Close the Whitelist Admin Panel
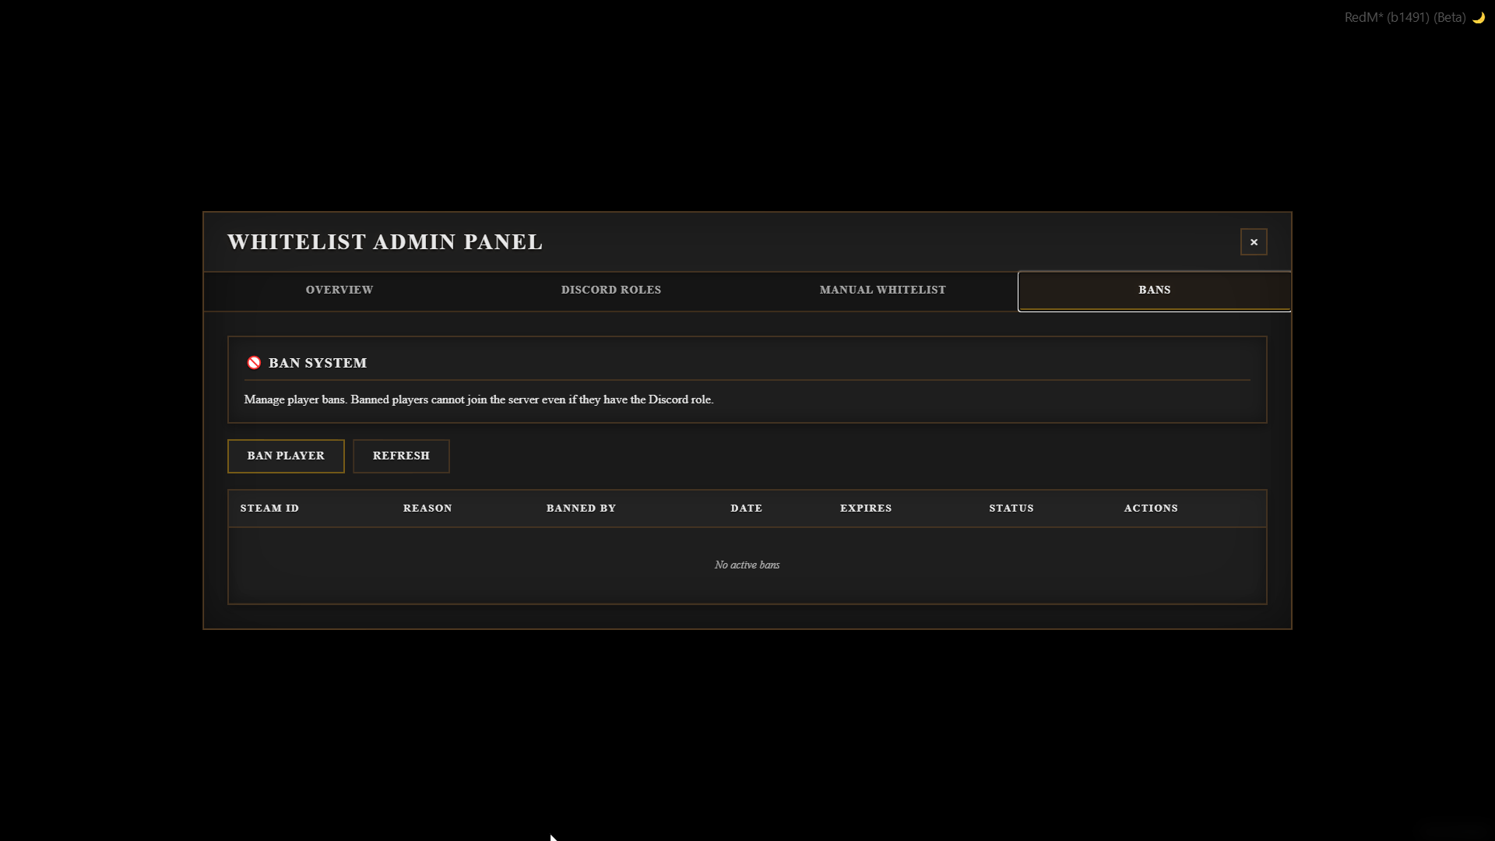The width and height of the screenshot is (1495, 841). 1254,242
